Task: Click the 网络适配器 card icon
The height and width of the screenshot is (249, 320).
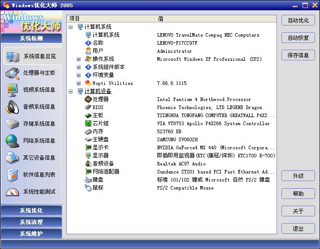Action: click(88, 172)
